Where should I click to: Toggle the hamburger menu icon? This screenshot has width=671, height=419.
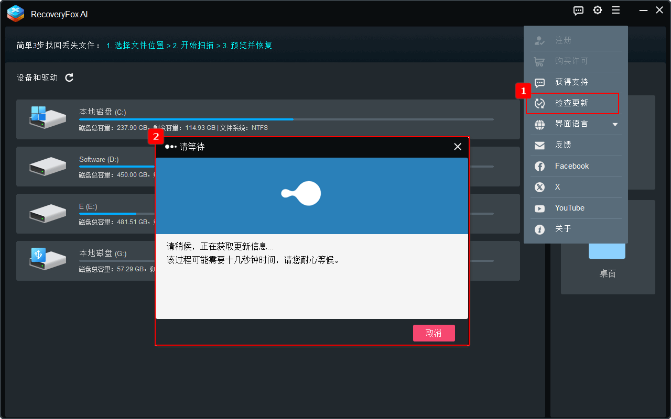coord(615,10)
